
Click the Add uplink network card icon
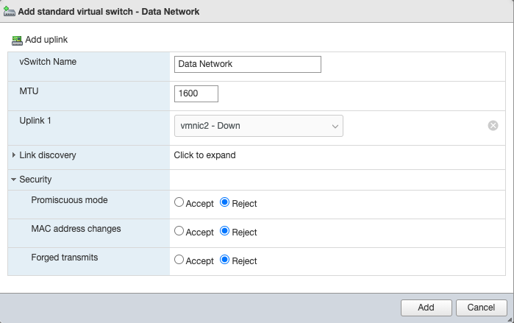click(x=17, y=40)
